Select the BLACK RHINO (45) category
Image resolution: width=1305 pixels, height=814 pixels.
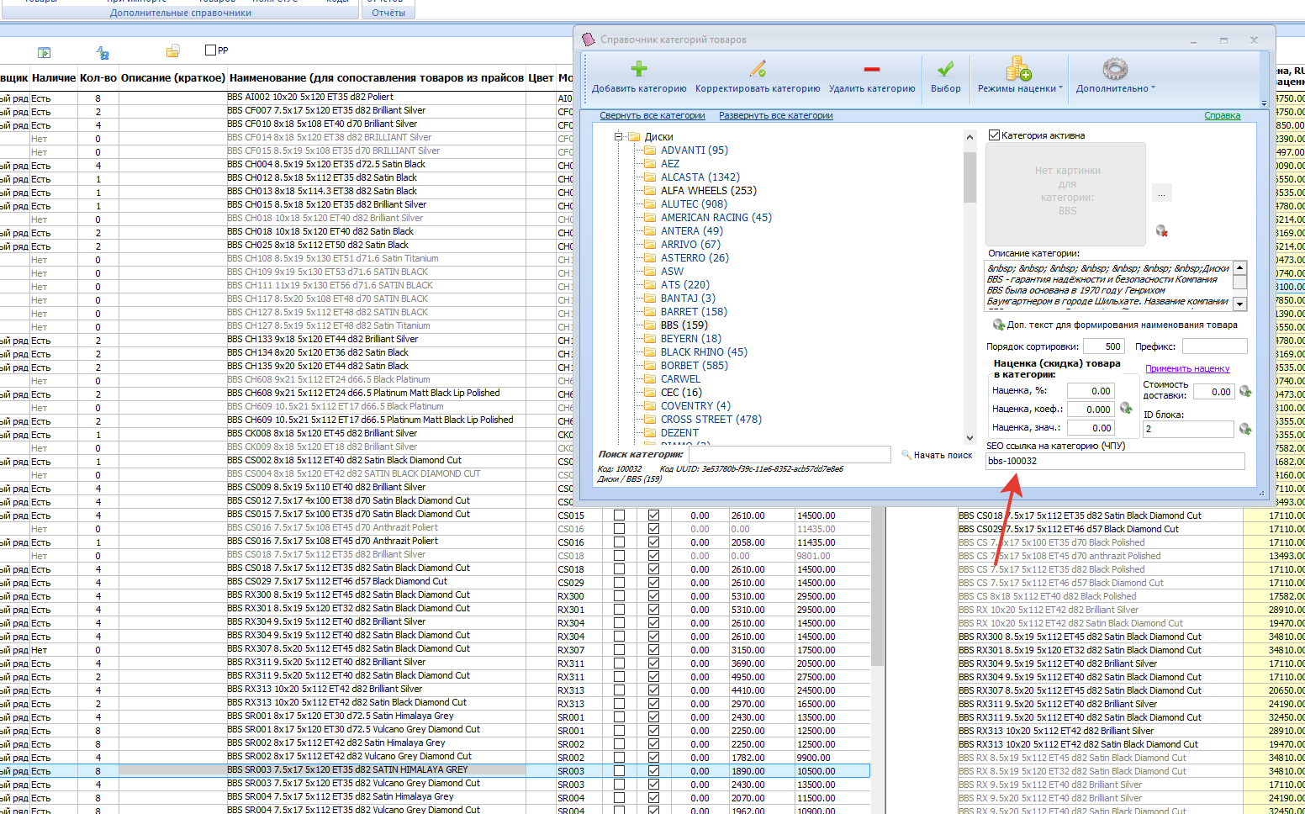click(704, 352)
